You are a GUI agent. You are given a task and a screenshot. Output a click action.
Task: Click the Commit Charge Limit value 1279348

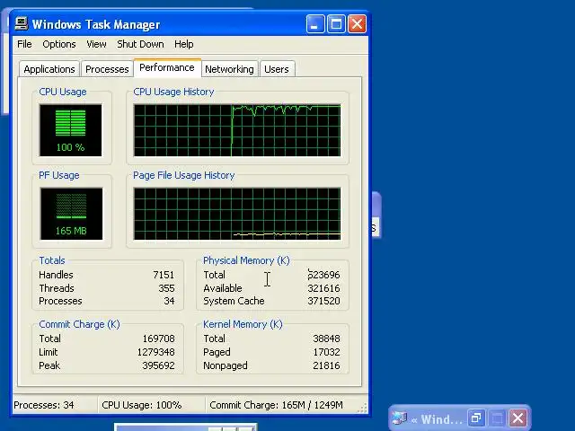(155, 352)
